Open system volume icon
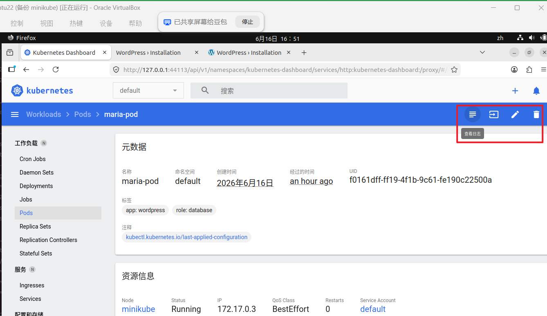 [531, 38]
